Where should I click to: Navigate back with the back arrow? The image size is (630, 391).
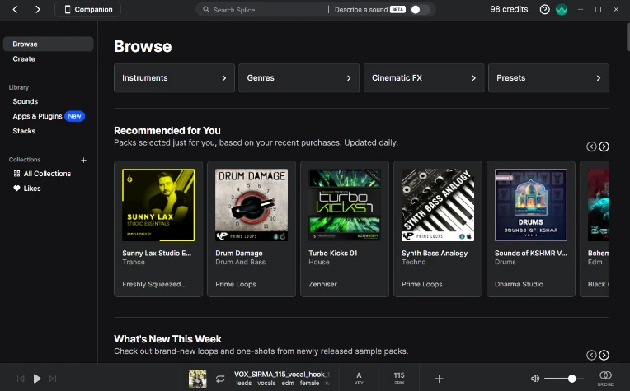coord(15,10)
